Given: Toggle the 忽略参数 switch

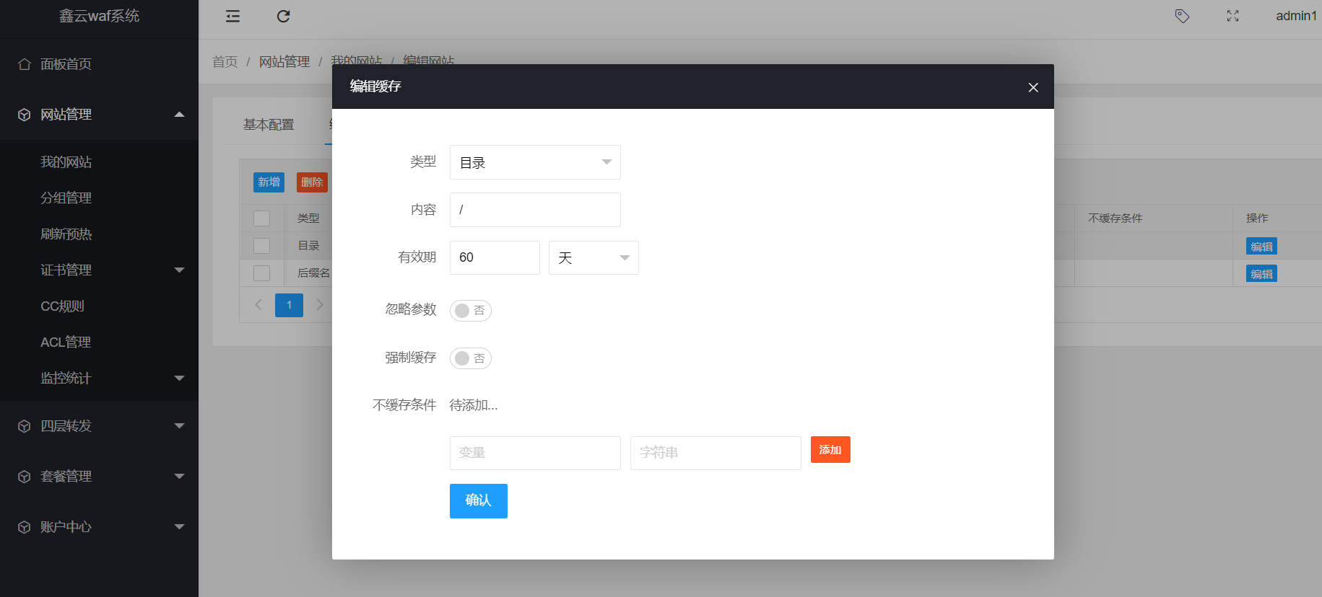Looking at the screenshot, I should [x=471, y=311].
